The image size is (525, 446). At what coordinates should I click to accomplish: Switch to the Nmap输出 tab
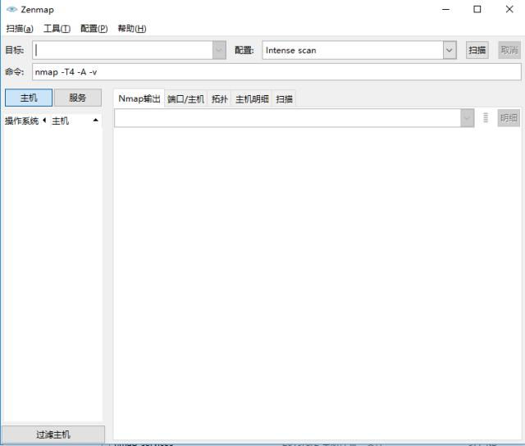(139, 98)
